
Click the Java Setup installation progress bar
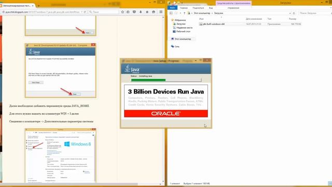pyautogui.click(x=166, y=80)
